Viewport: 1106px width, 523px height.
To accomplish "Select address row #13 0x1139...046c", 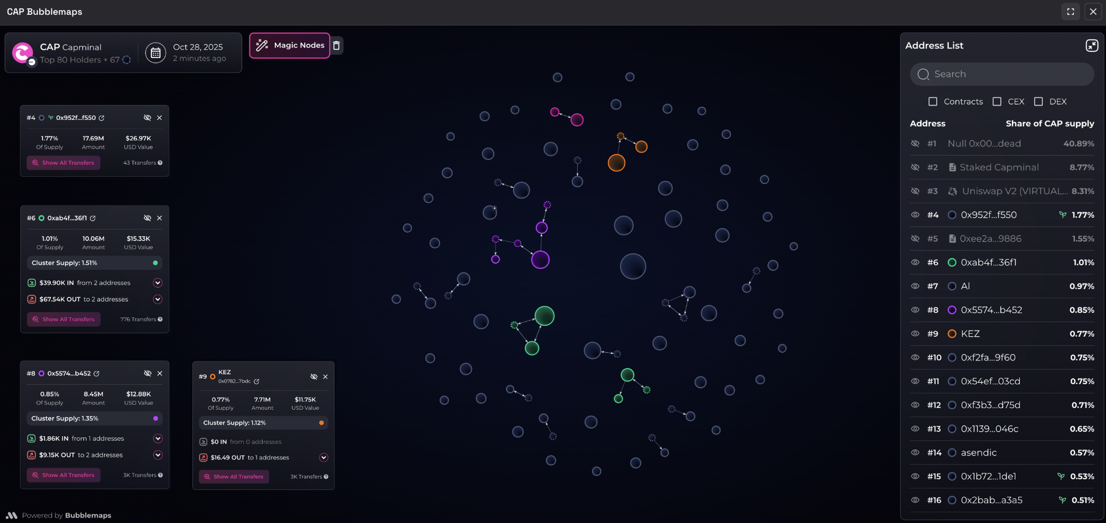I will (1002, 429).
